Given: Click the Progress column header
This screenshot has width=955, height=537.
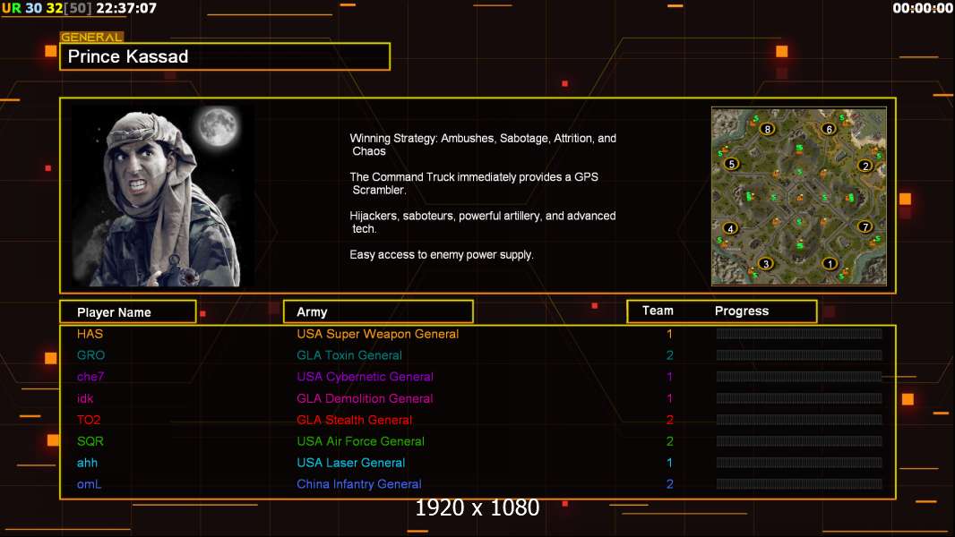Looking at the screenshot, I should click(x=742, y=311).
